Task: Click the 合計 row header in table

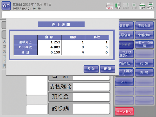Action: point(25,53)
